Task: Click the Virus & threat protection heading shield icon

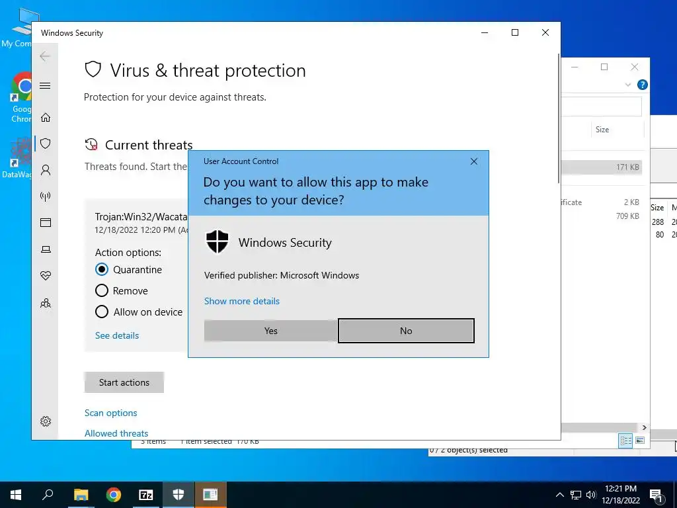Action: click(x=93, y=69)
